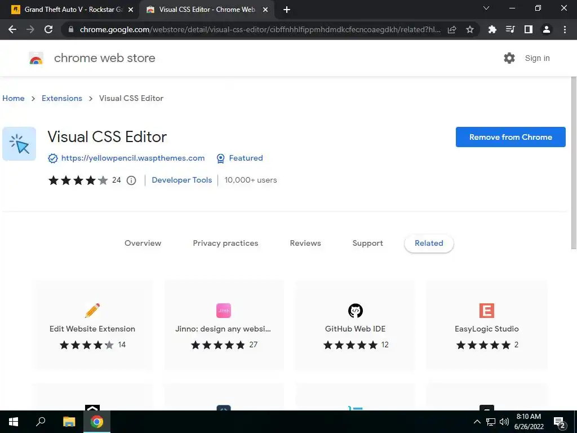Image resolution: width=577 pixels, height=433 pixels.
Task: Click the Chrome Web Store logo
Action: coord(36,58)
